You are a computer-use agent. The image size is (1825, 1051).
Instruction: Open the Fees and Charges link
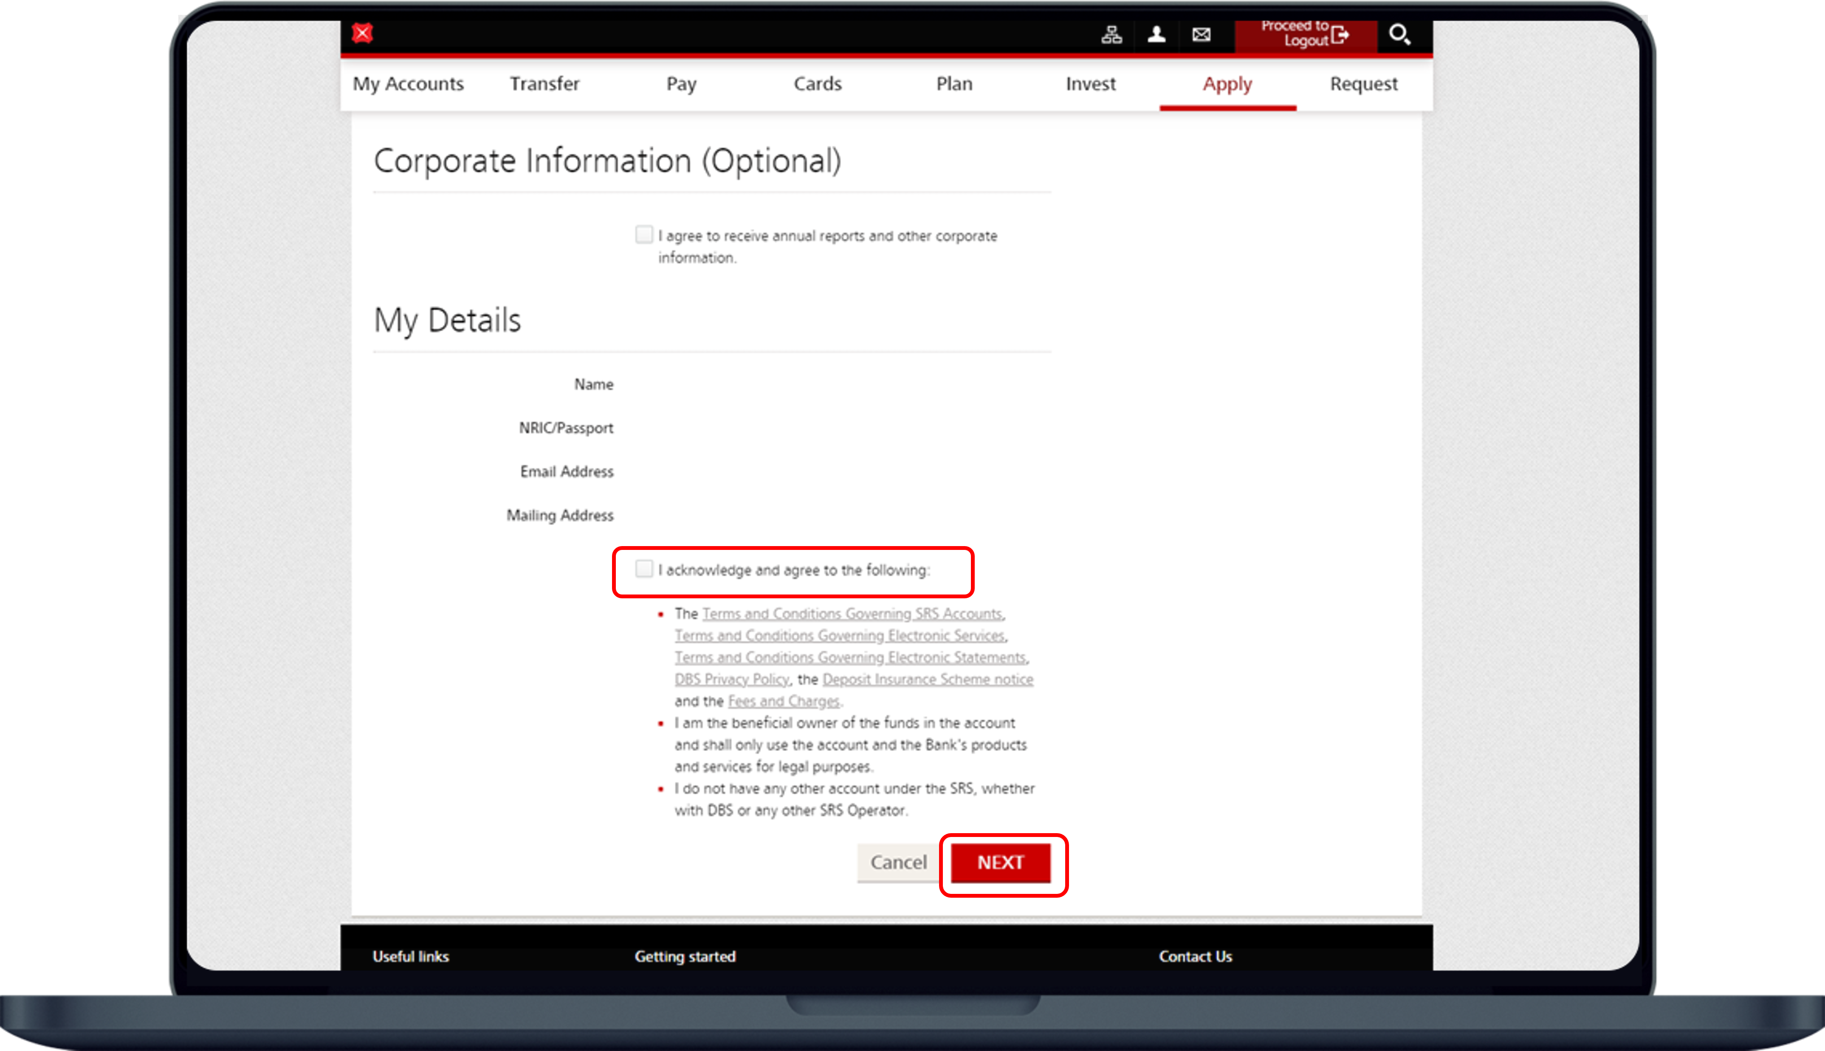pyautogui.click(x=783, y=701)
